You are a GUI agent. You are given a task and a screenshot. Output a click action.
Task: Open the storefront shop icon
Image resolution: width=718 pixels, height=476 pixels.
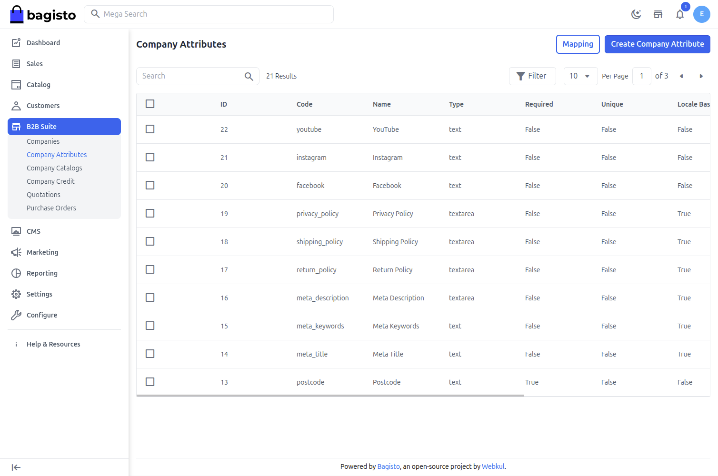[658, 14]
